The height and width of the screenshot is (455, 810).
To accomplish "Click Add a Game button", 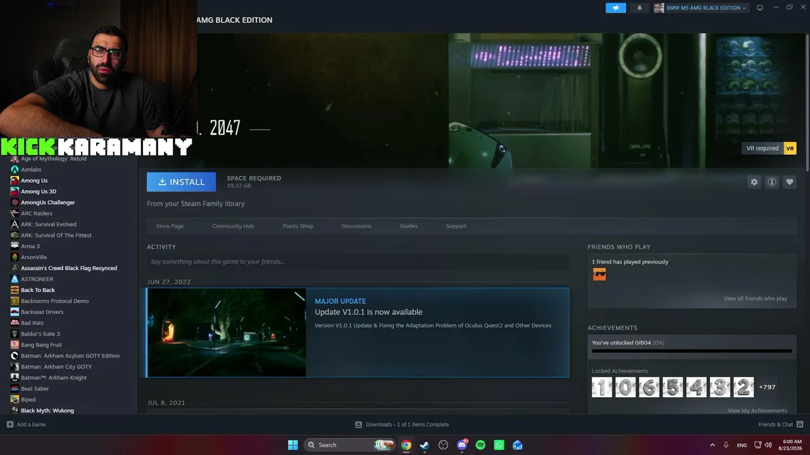I will coord(26,425).
